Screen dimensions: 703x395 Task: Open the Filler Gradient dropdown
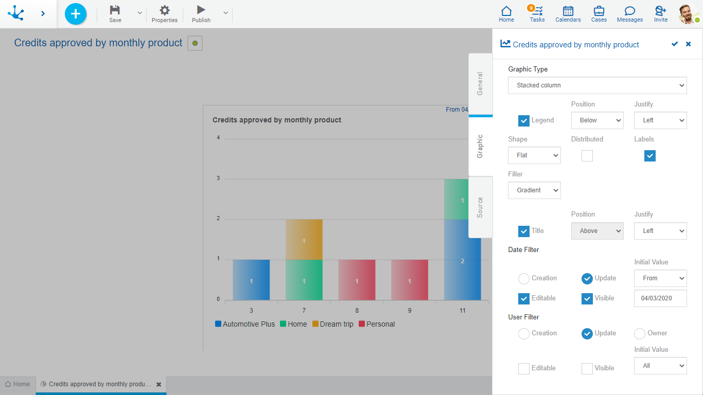534,190
